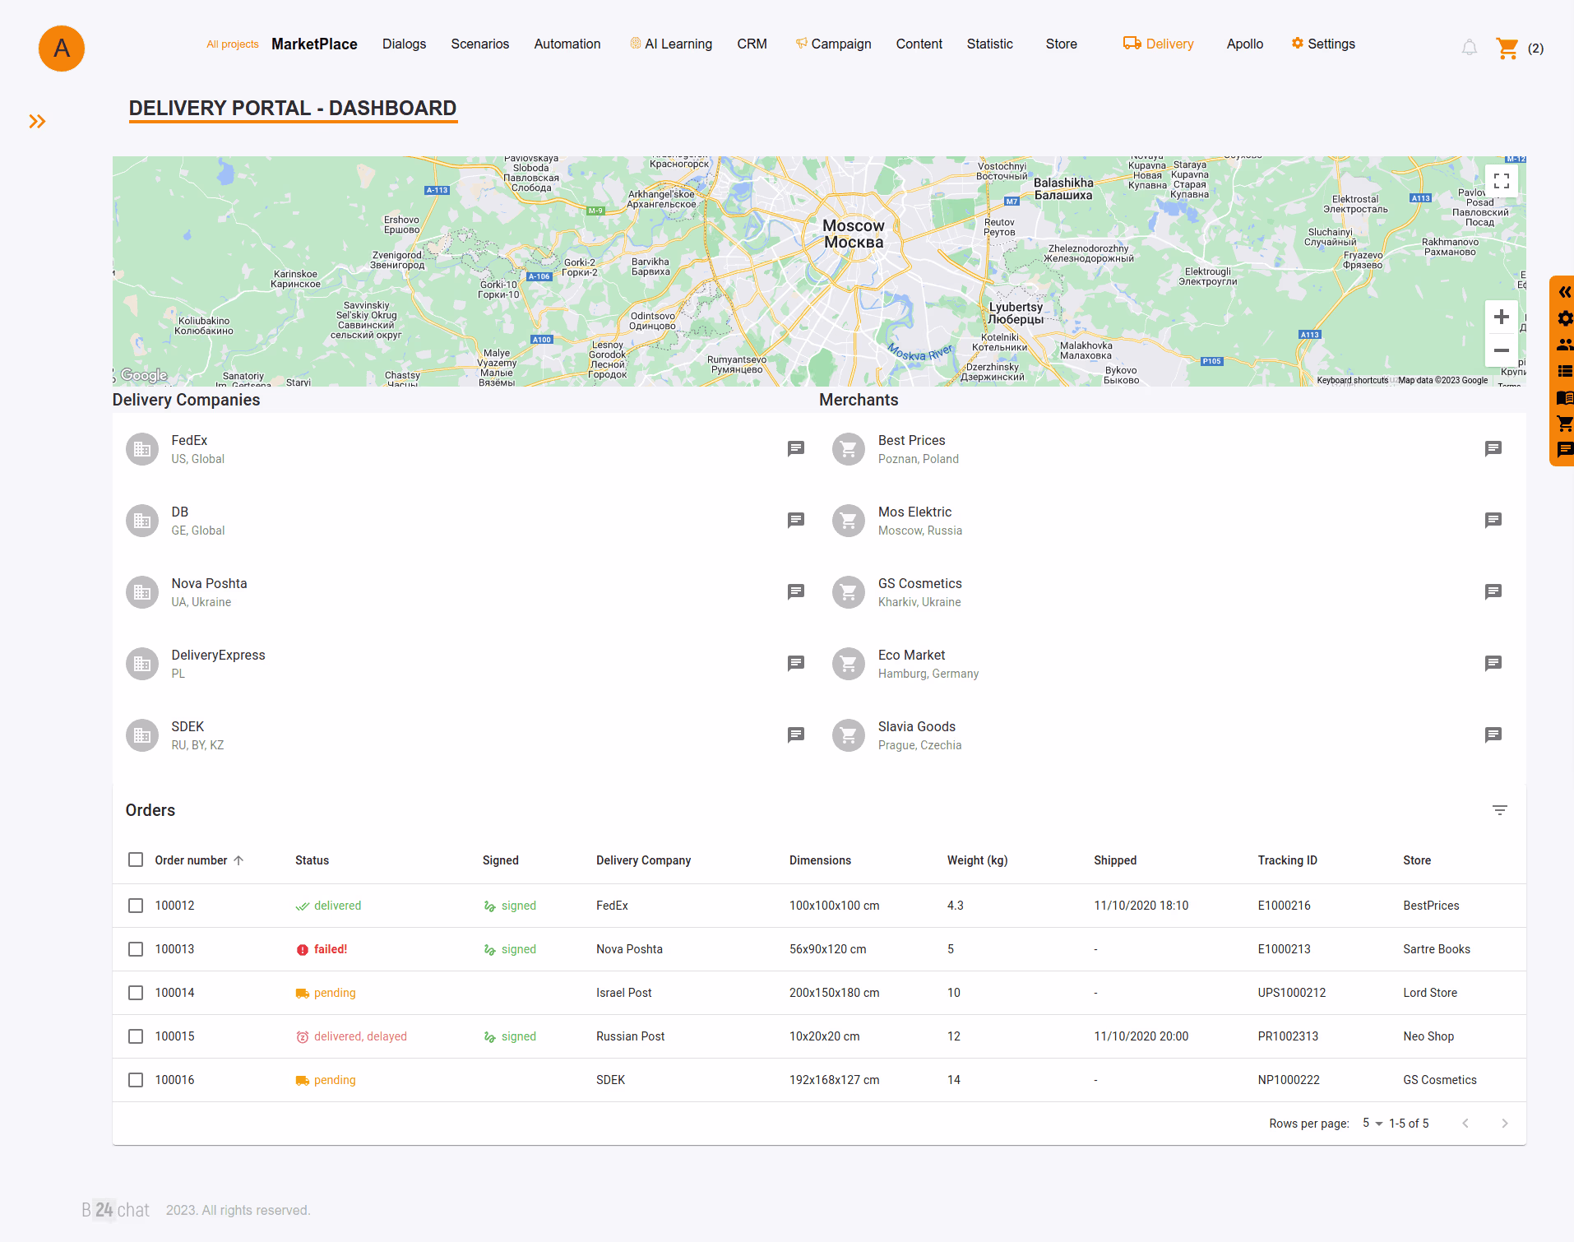The width and height of the screenshot is (1574, 1242).
Task: Open the Statistic menu
Action: click(x=989, y=44)
